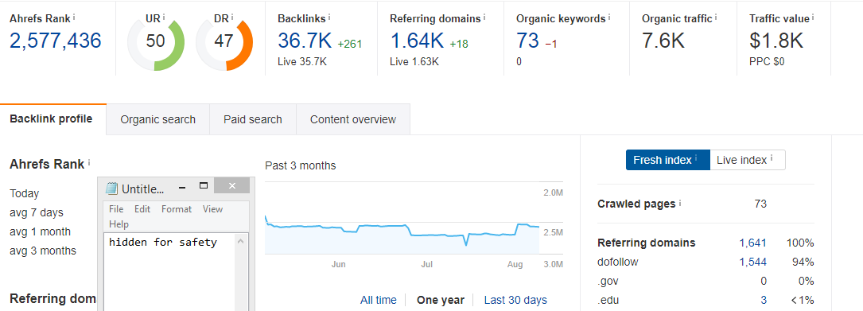Click the Live 35.7K backlinks text
The image size is (863, 311).
coord(302,62)
